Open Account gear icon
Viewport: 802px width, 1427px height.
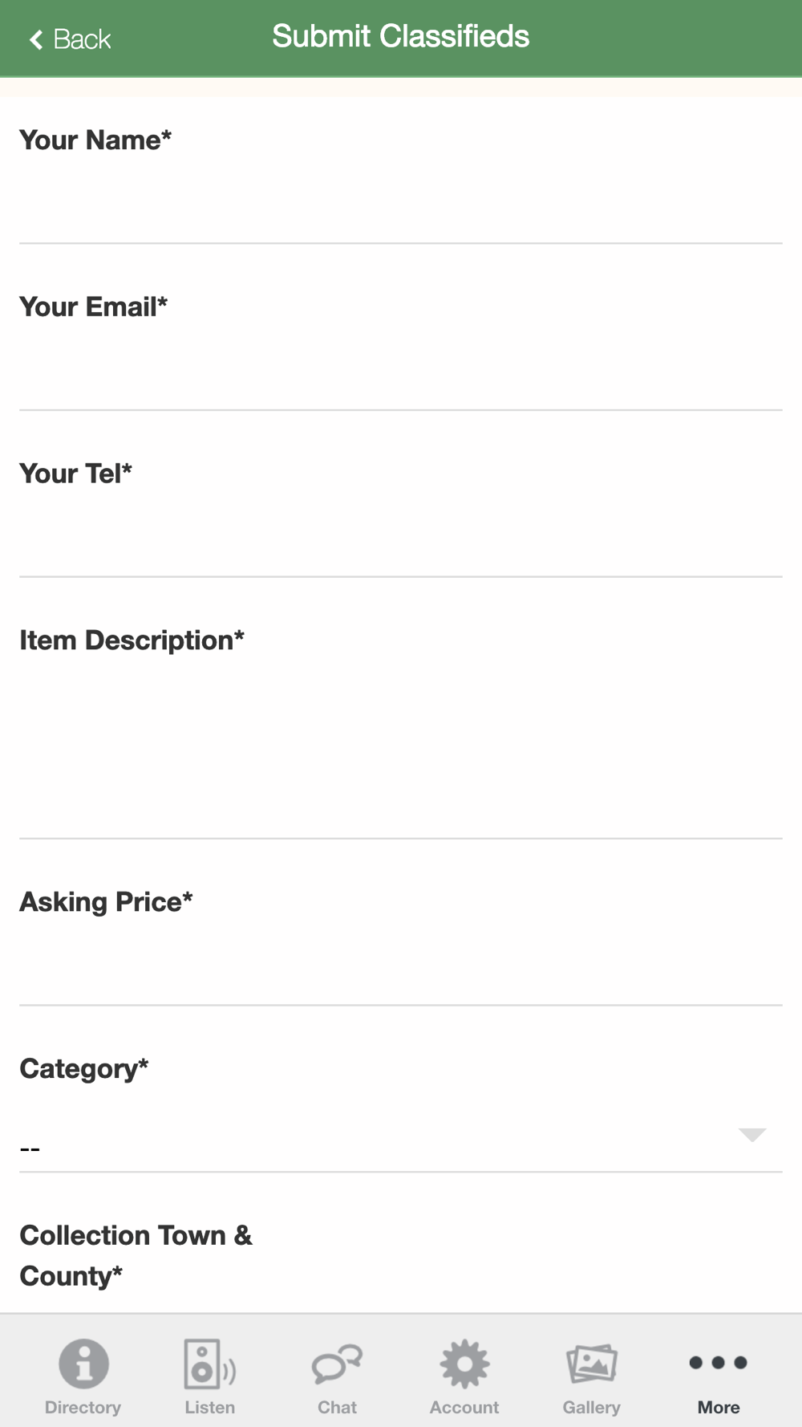tap(464, 1363)
